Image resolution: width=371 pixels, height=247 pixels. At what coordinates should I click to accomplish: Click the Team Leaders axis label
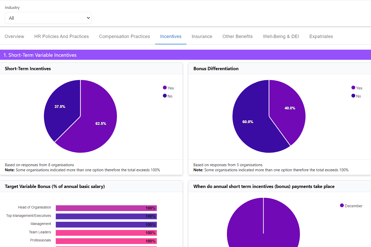pos(40,232)
